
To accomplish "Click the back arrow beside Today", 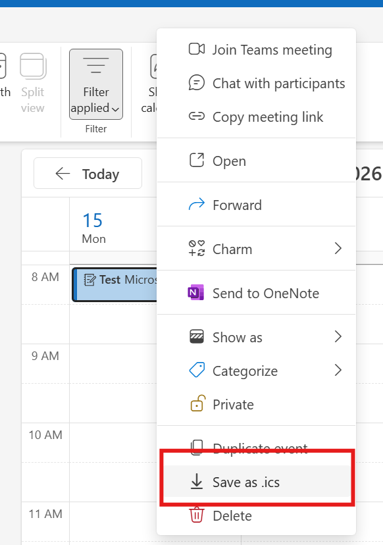I will click(x=63, y=173).
